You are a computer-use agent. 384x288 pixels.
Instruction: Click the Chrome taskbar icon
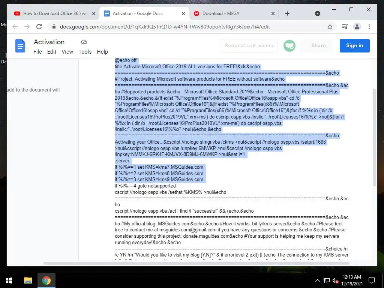(46, 280)
